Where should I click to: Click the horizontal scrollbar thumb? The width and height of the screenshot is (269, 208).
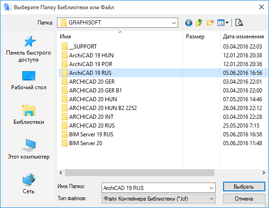140,172
